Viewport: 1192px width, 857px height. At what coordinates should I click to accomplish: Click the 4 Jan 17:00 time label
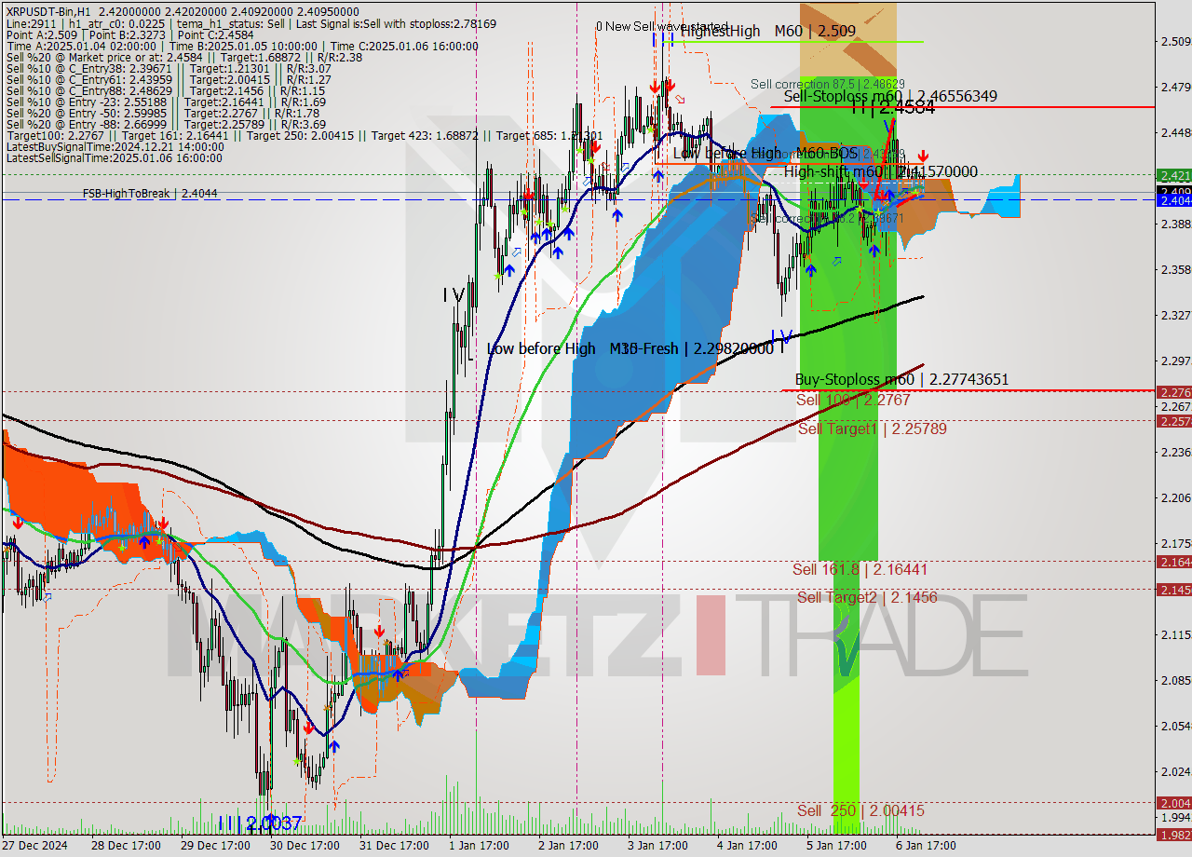pyautogui.click(x=747, y=847)
